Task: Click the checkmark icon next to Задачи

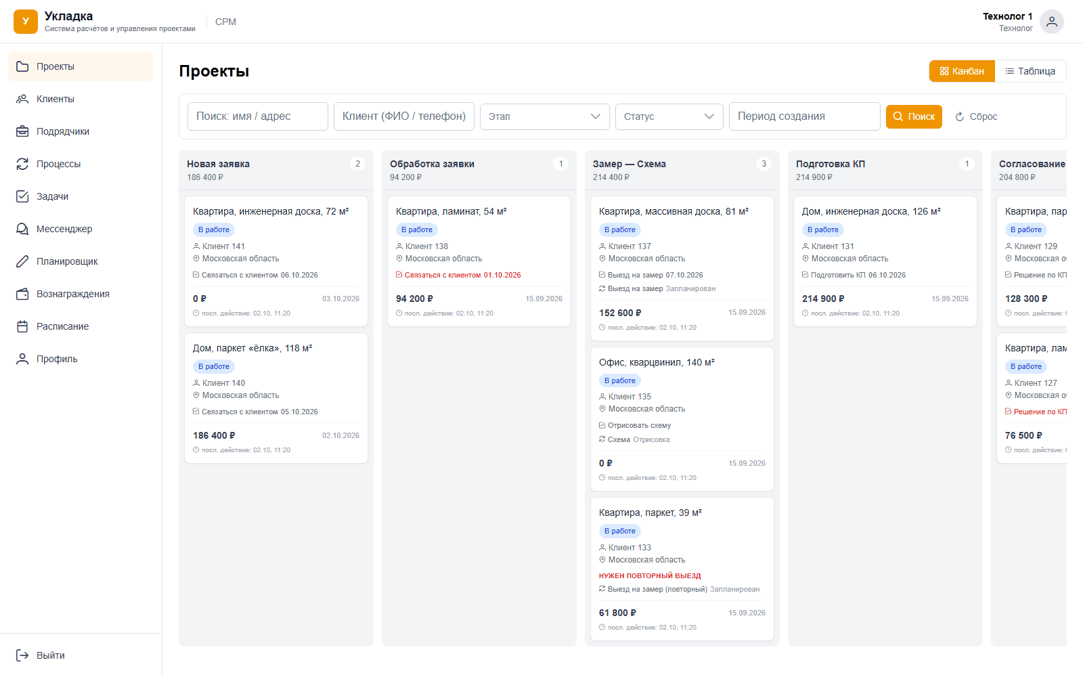Action: coord(22,196)
